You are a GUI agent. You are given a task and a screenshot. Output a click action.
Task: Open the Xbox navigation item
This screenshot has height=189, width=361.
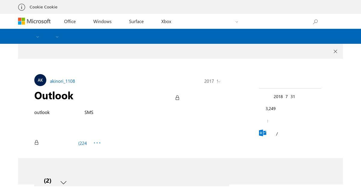(x=166, y=22)
